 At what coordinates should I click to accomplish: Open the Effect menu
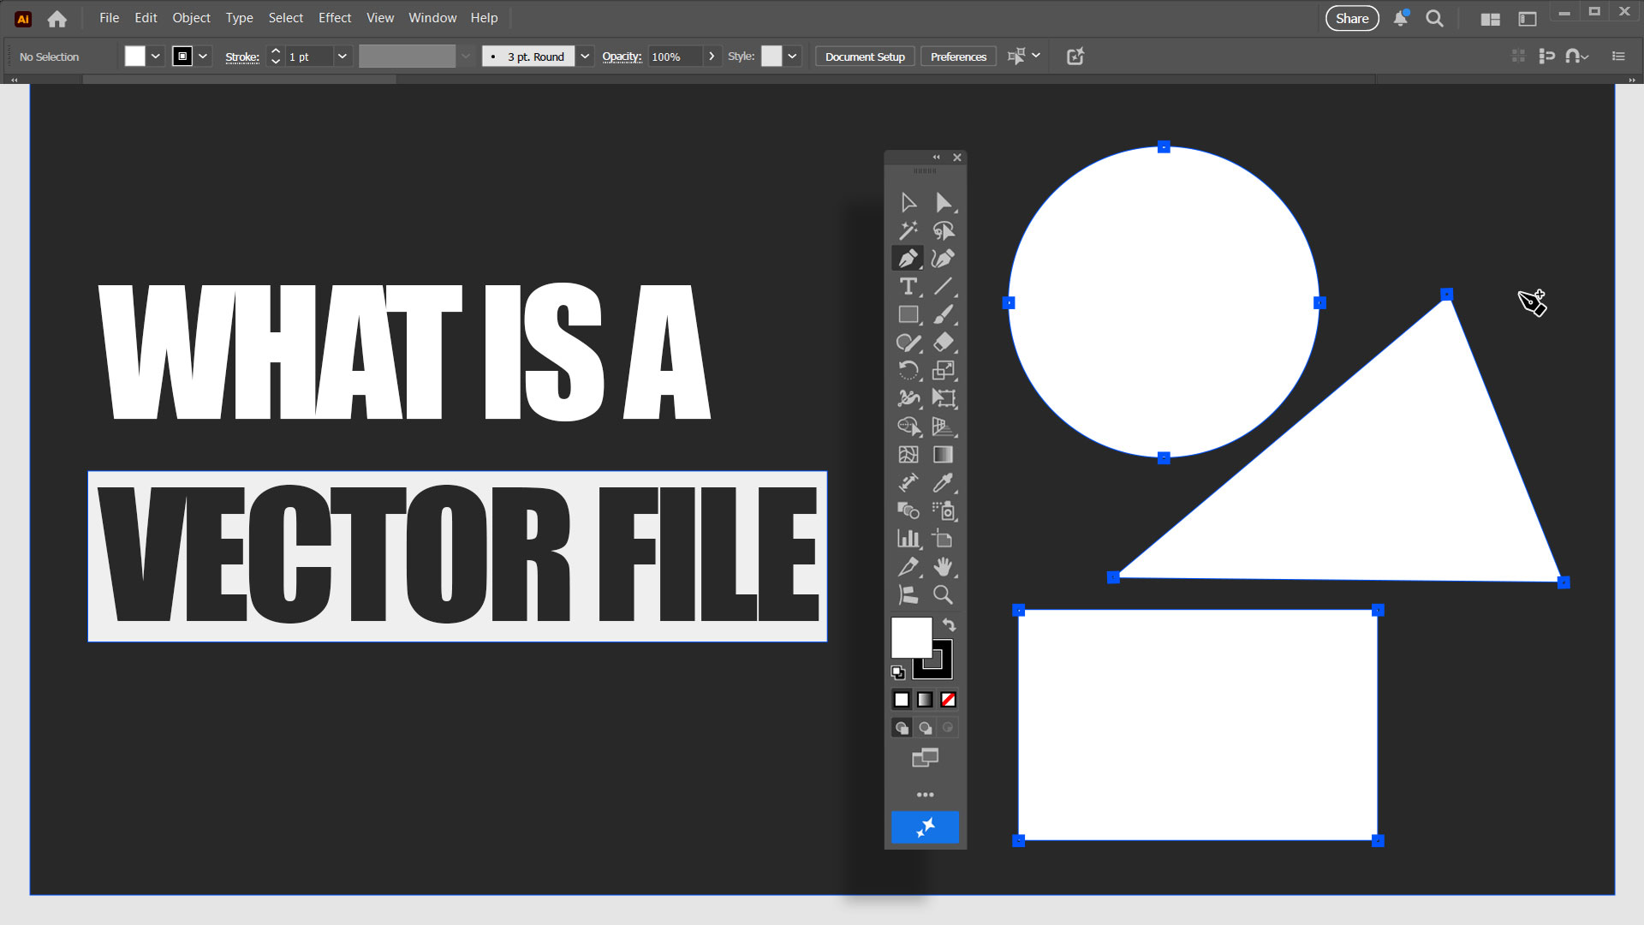[334, 18]
